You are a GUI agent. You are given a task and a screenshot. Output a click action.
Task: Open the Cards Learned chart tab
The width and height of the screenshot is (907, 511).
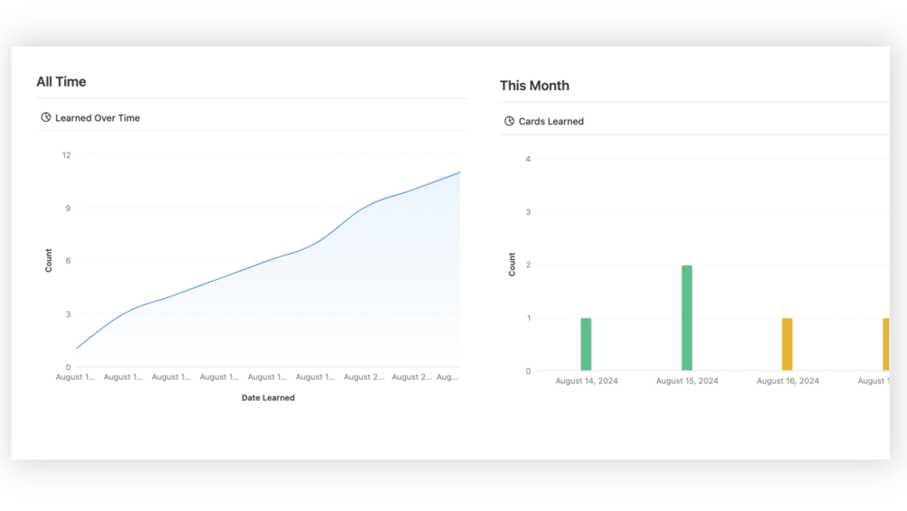[543, 121]
